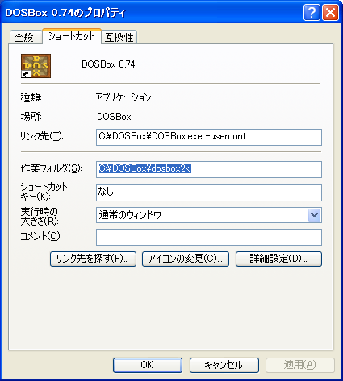343x381 pixels.
Task: Click the アイコンの変更 button
Action: (186, 259)
